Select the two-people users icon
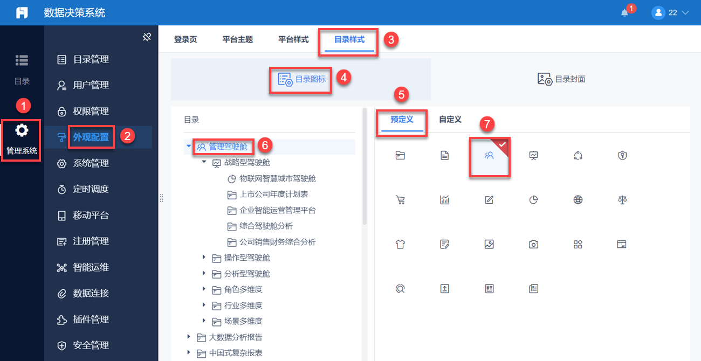The width and height of the screenshot is (701, 361). point(489,156)
